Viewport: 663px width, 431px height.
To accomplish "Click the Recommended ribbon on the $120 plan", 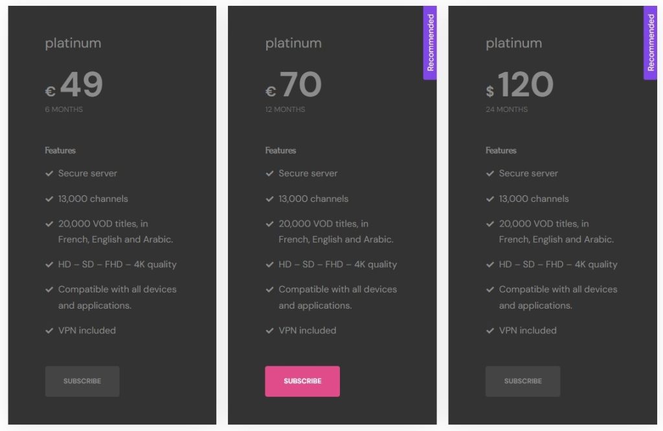I will tap(651, 43).
